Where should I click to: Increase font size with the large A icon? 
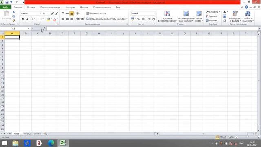click(53, 13)
